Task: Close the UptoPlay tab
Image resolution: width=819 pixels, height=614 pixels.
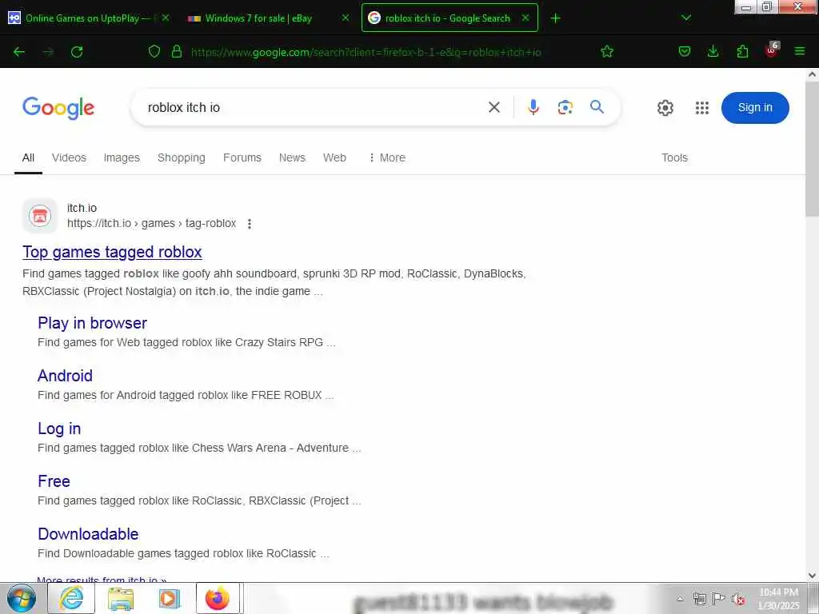Action: (166, 18)
